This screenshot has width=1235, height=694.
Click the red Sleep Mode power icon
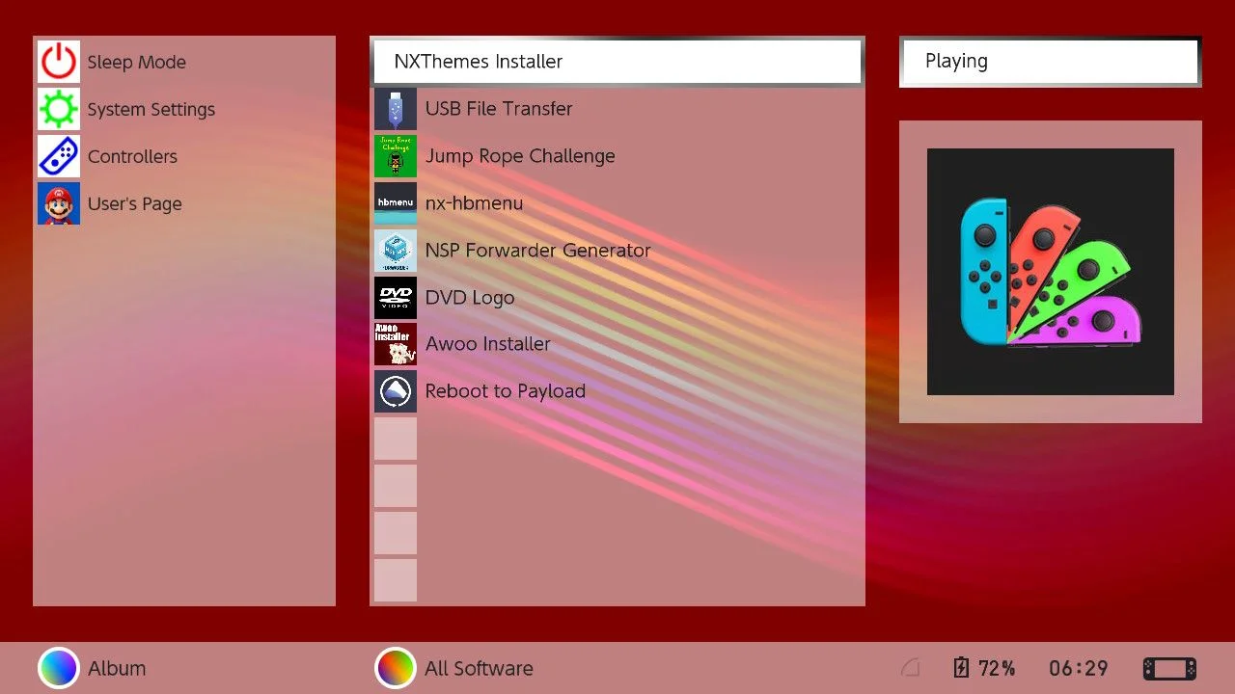(59, 62)
